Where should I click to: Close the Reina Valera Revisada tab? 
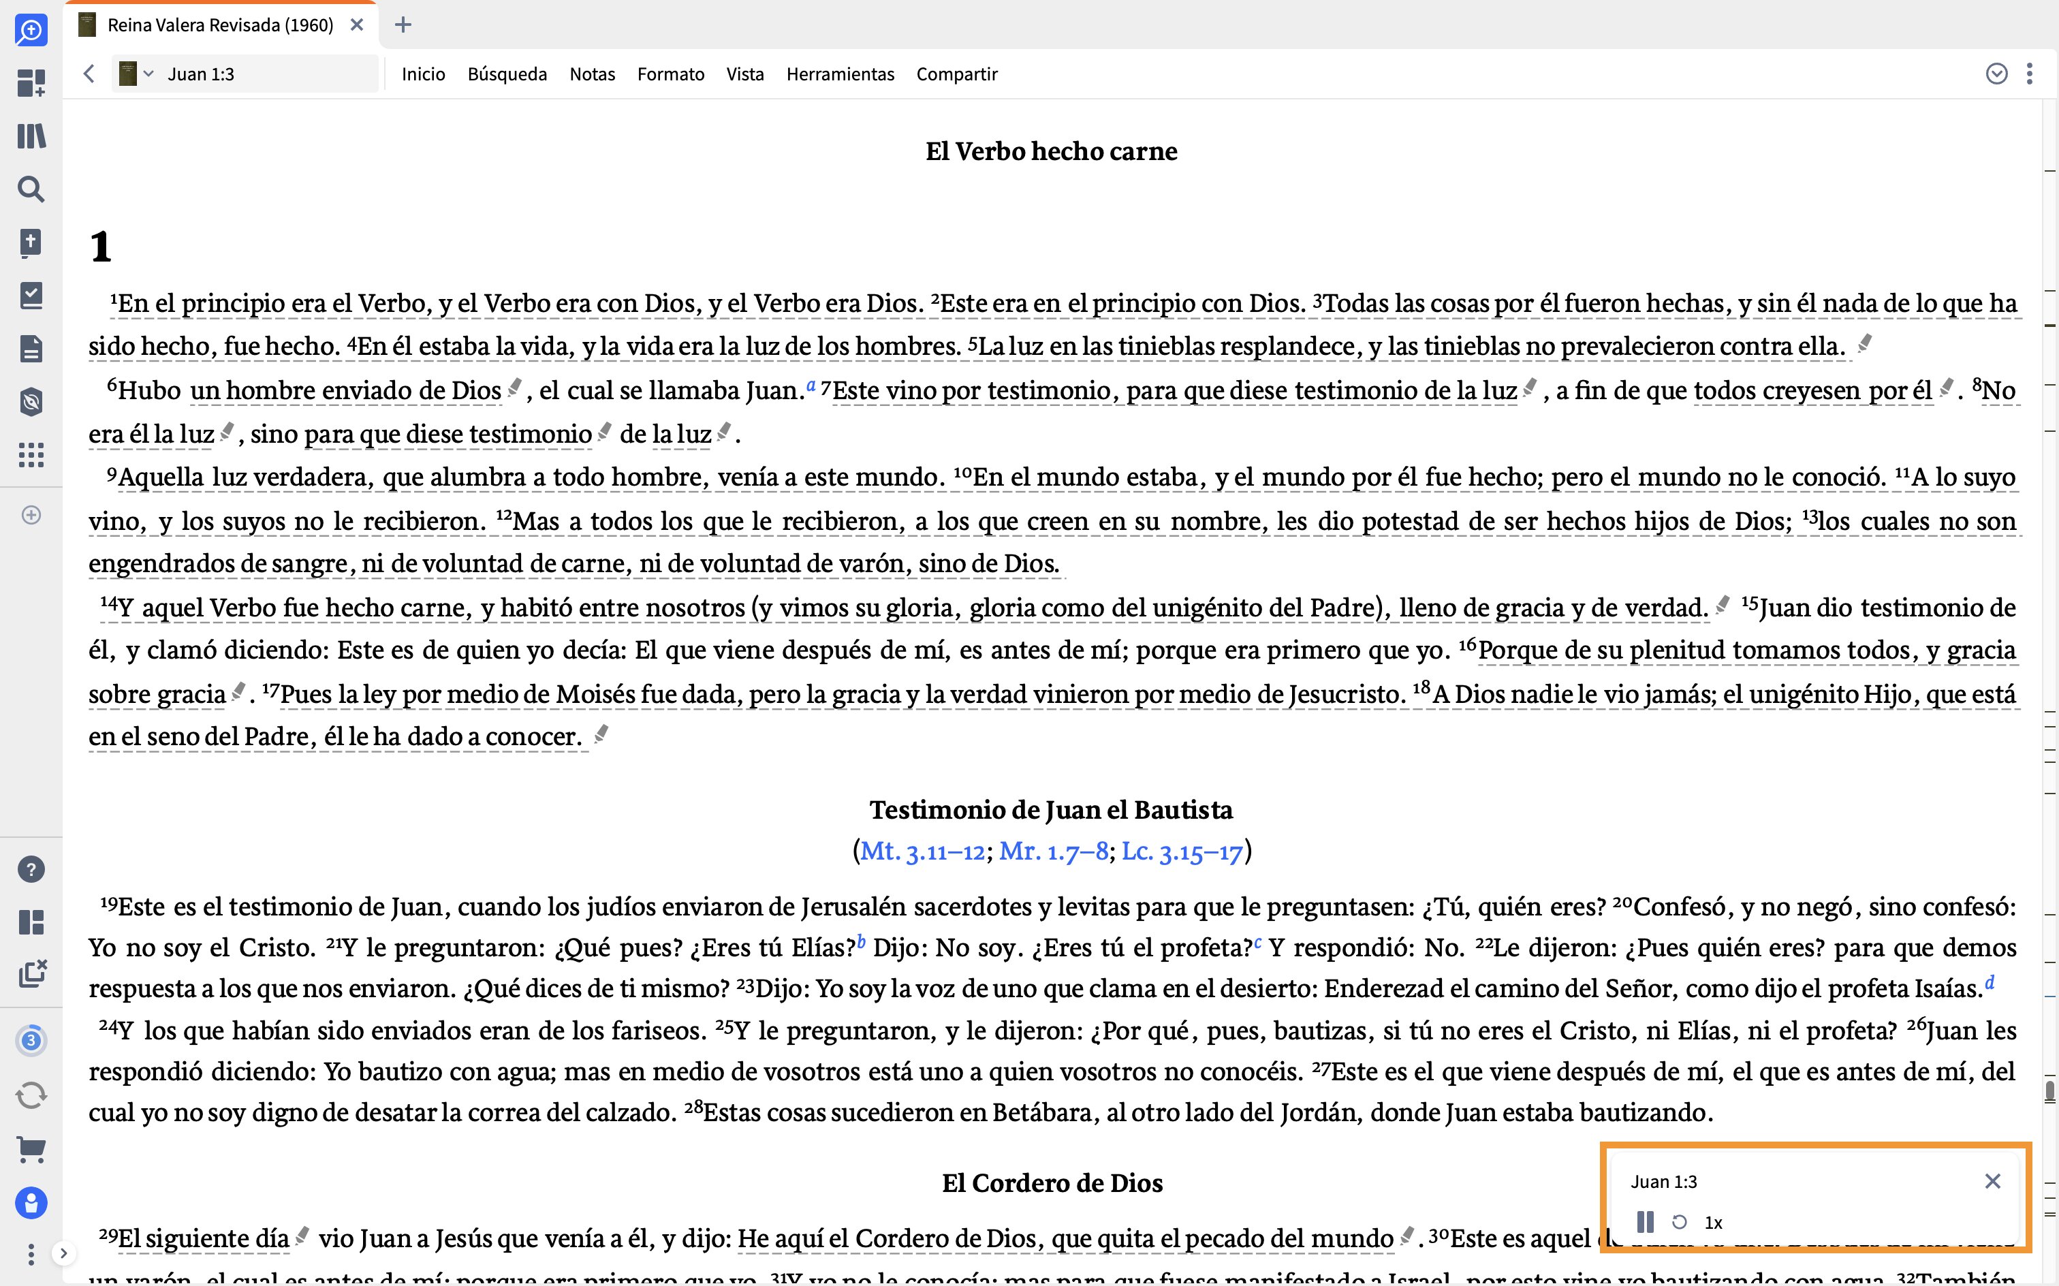point(357,25)
